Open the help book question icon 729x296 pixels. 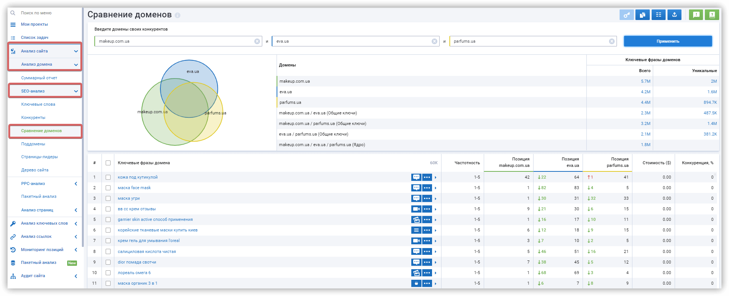(712, 15)
